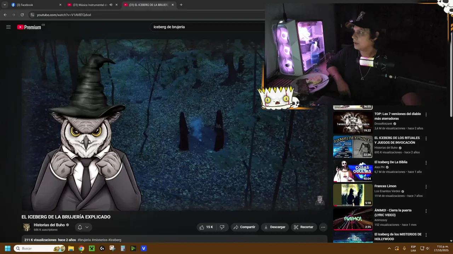The width and height of the screenshot is (453, 254).
Task: Open Logitech G HUB taskbar icon
Action: pos(102,248)
